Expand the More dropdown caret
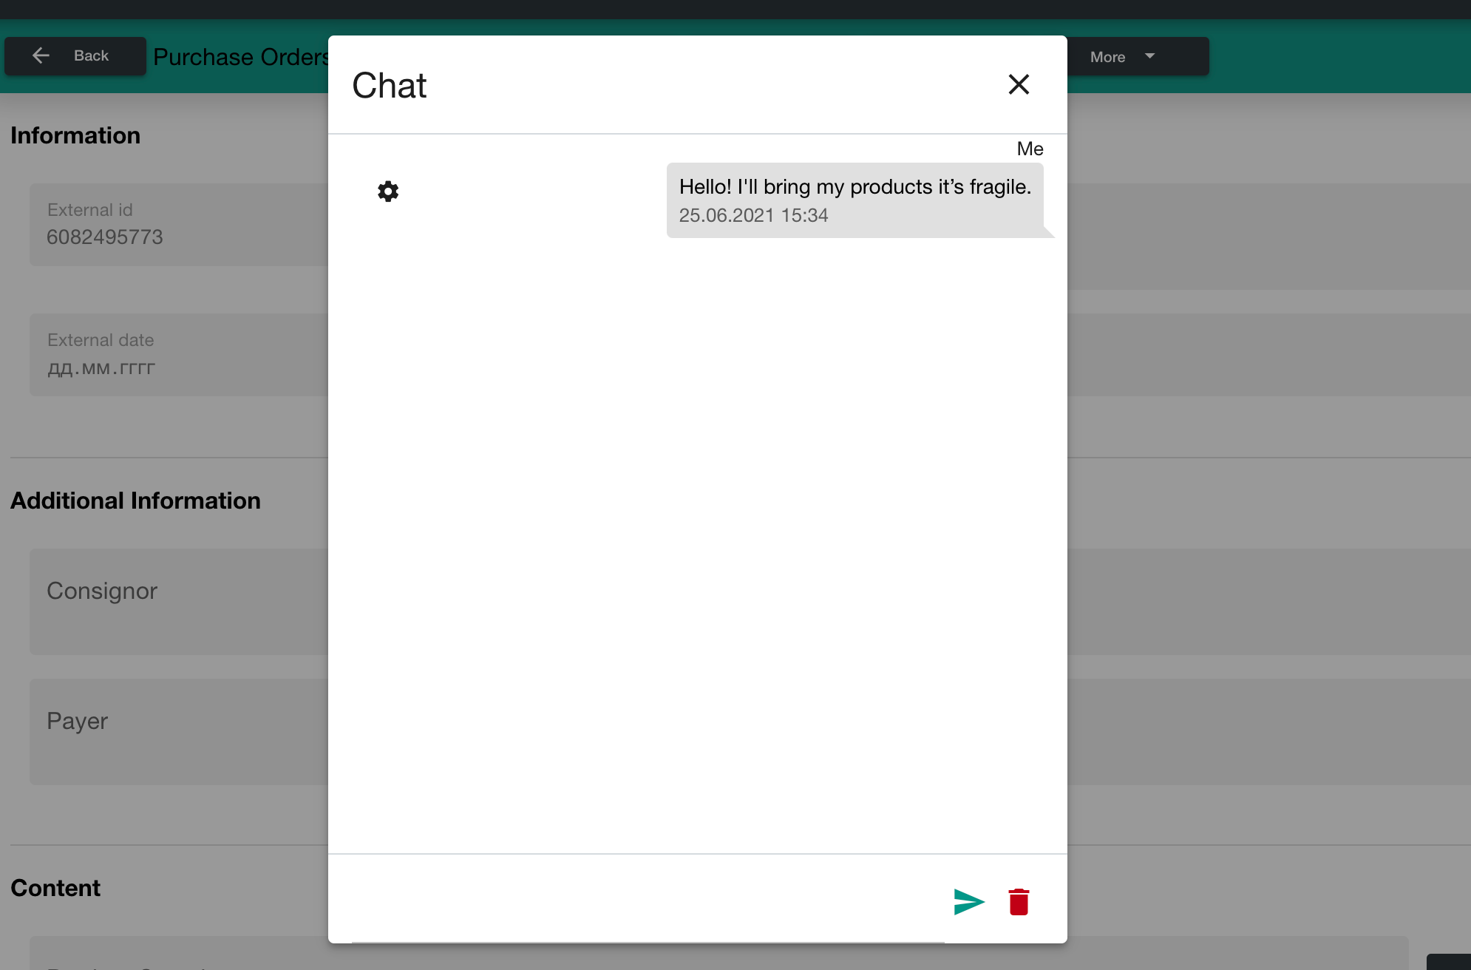 [1149, 56]
